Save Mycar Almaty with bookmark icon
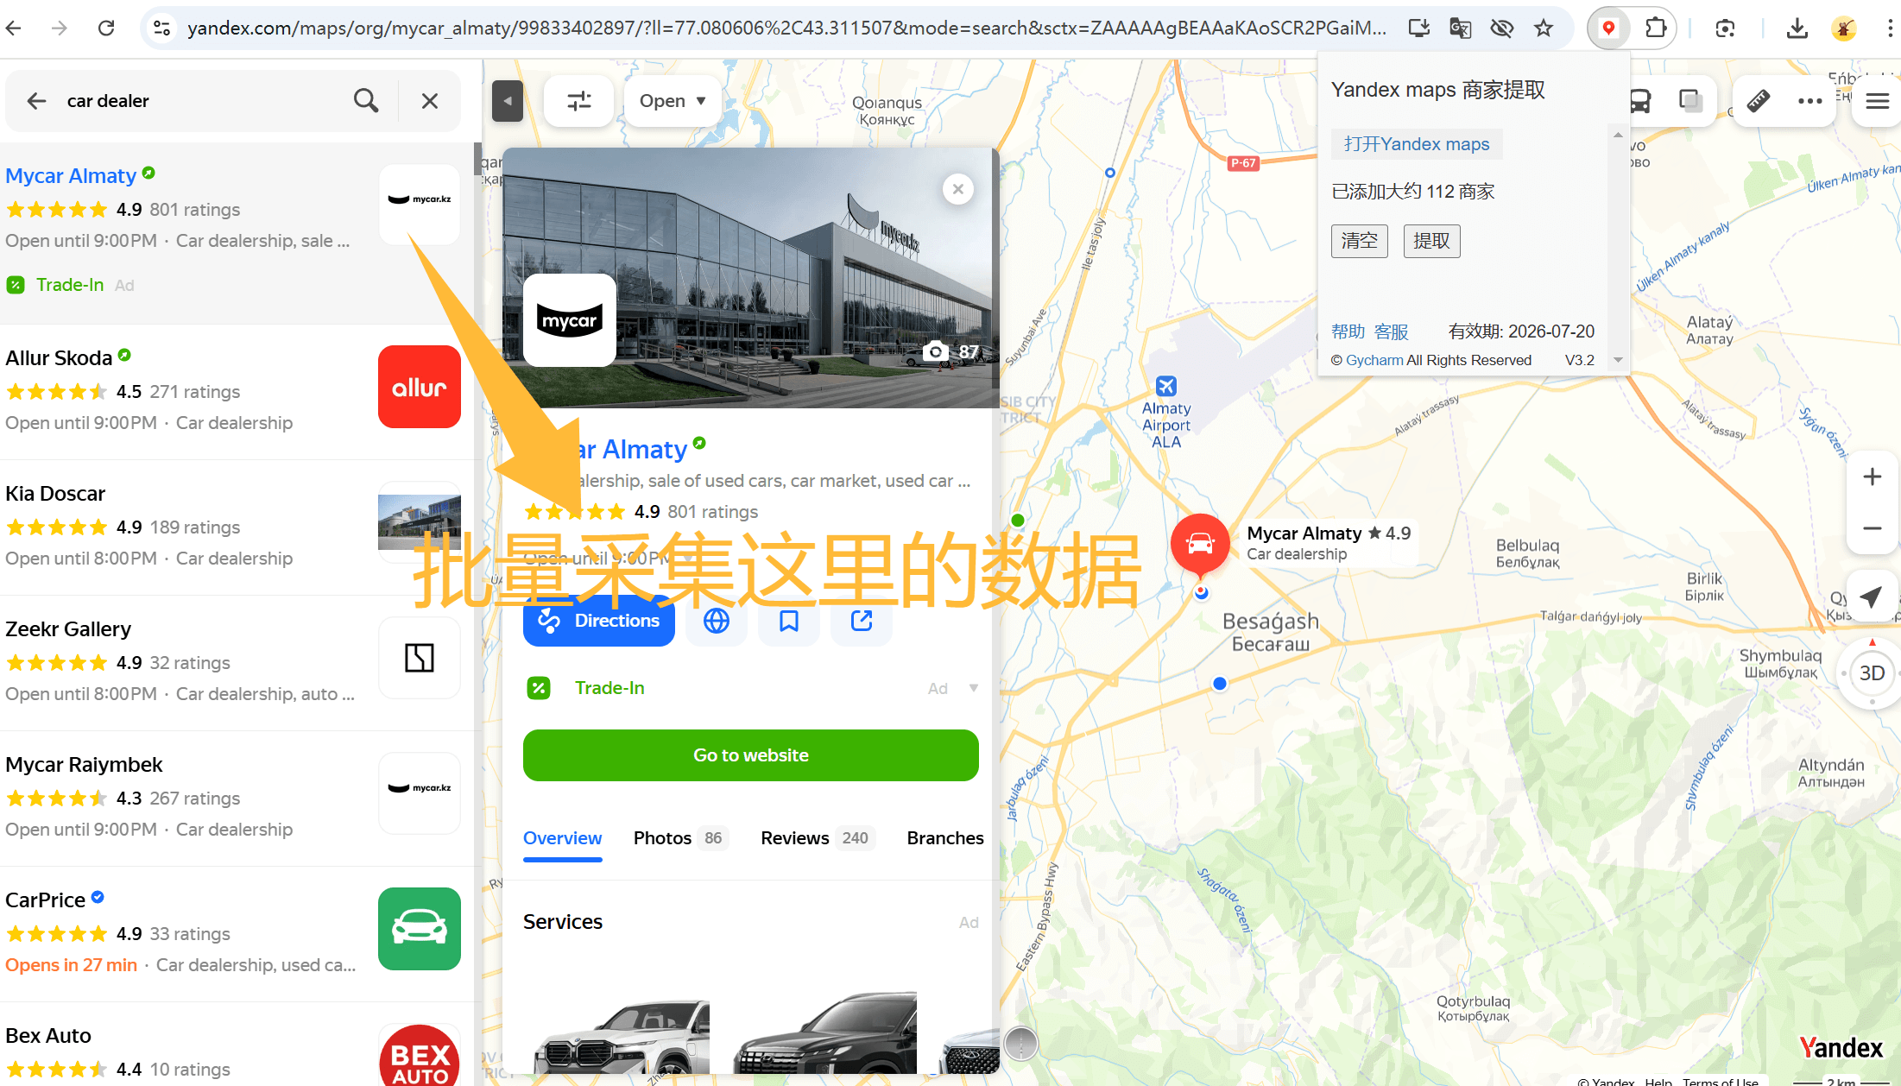This screenshot has height=1086, width=1901. point(789,620)
